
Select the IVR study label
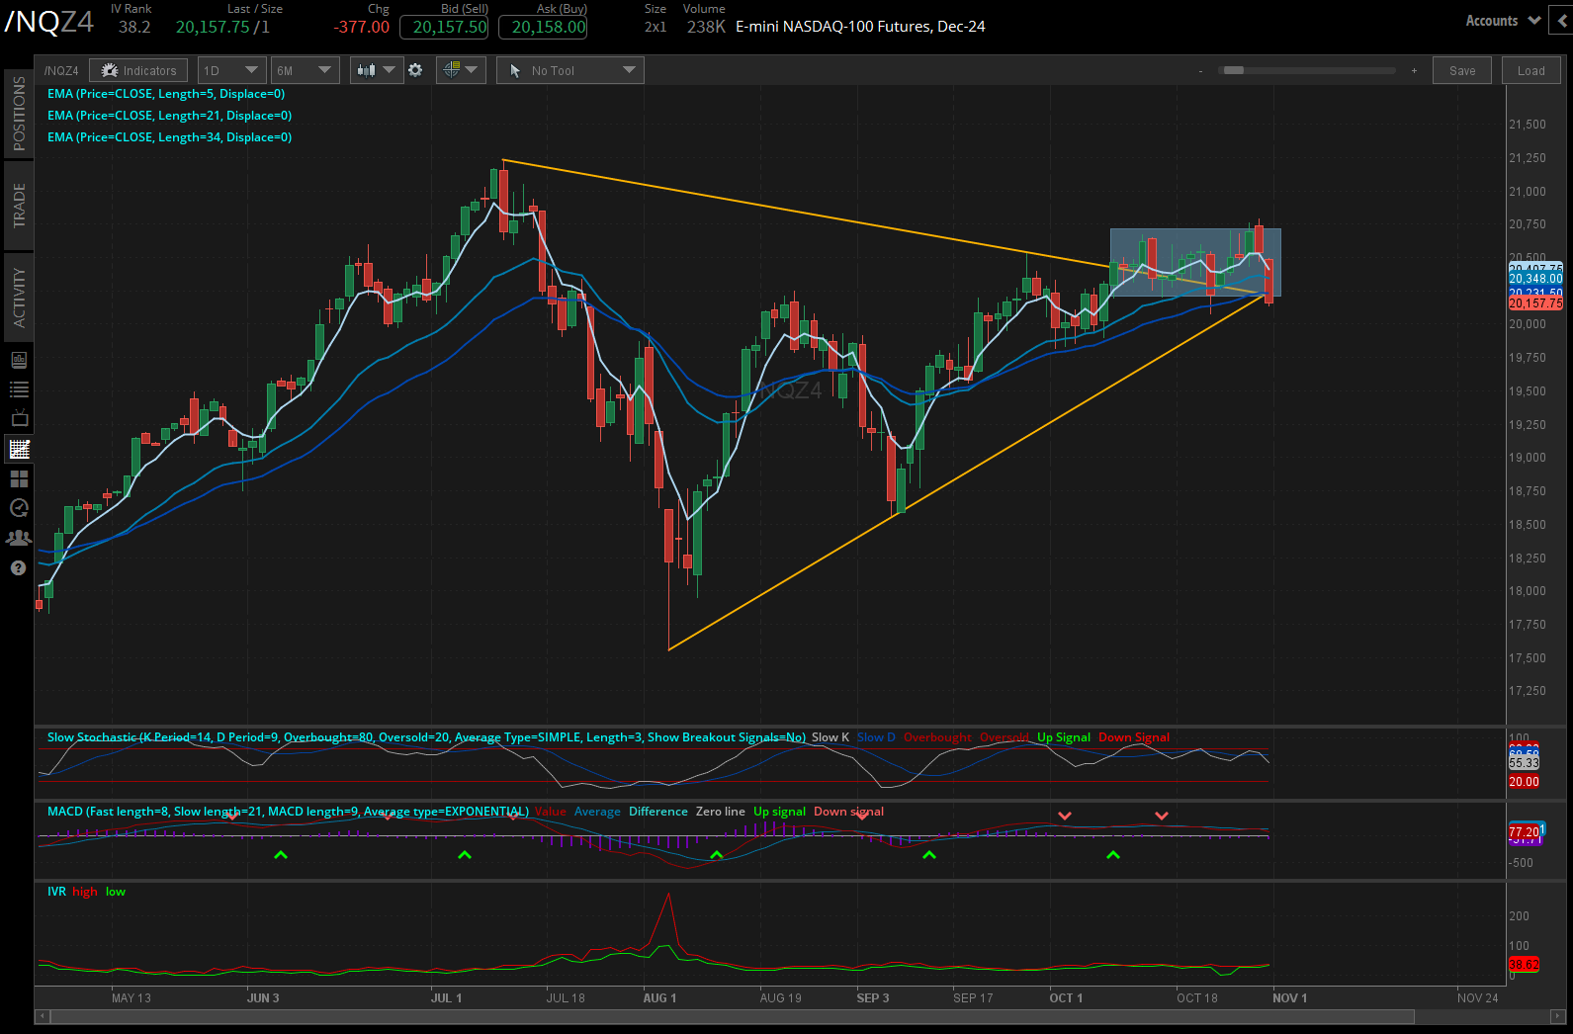pos(56,892)
